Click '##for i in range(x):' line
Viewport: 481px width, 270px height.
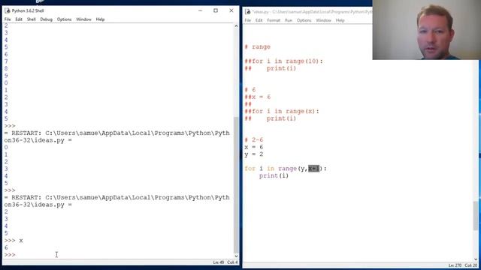click(282, 112)
